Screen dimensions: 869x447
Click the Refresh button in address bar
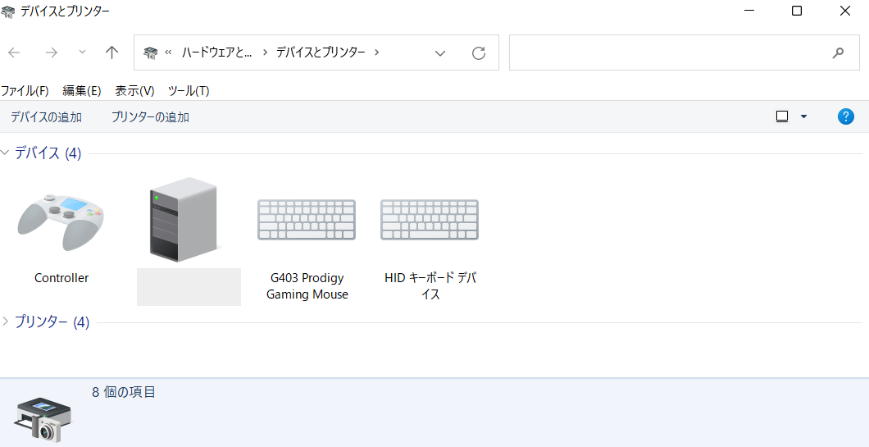pyautogui.click(x=478, y=52)
